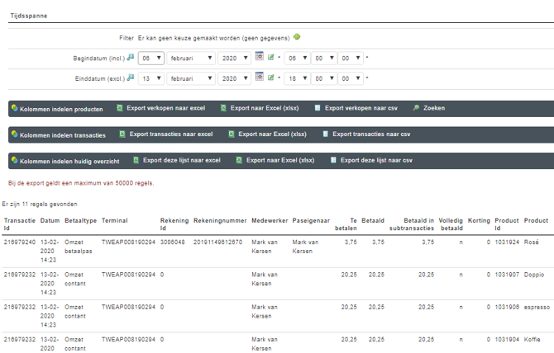Expand Einddatum hour dropdown showing 18
The width and height of the screenshot is (554, 353).
(296, 79)
